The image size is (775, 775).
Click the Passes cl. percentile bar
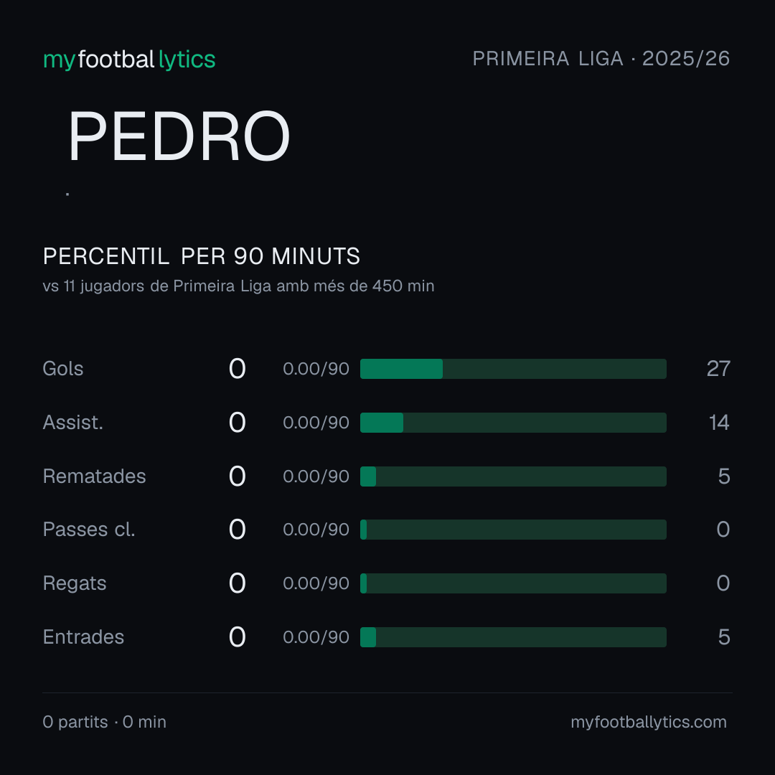tap(513, 530)
